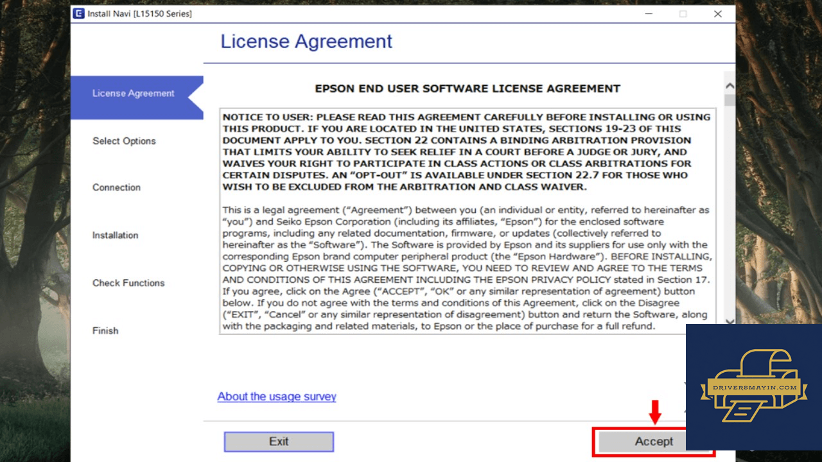This screenshot has height=462, width=822.
Task: Choose the Installation step in sidebar
Action: tap(115, 235)
